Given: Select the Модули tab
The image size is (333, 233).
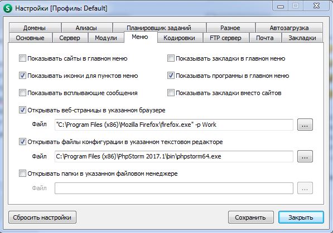Looking at the screenshot, I should 106,38.
